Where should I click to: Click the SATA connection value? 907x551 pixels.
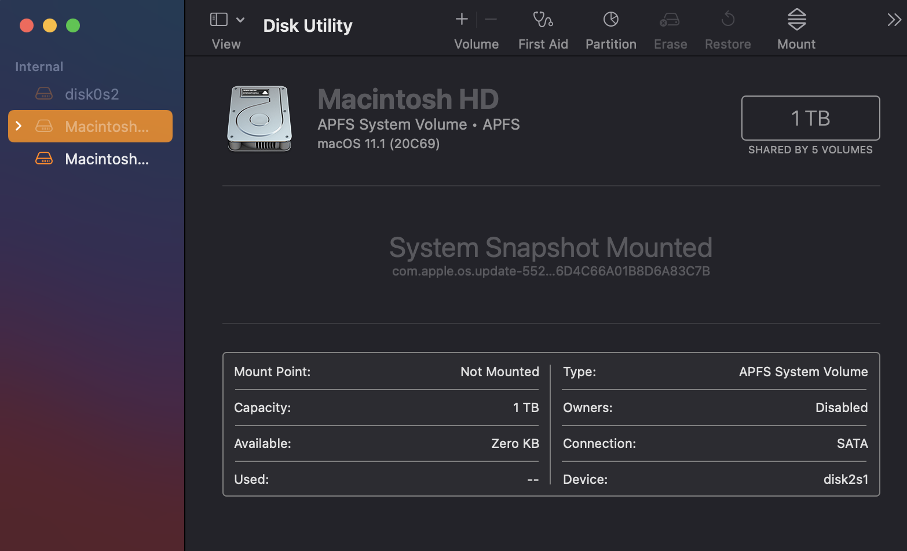pyautogui.click(x=852, y=443)
